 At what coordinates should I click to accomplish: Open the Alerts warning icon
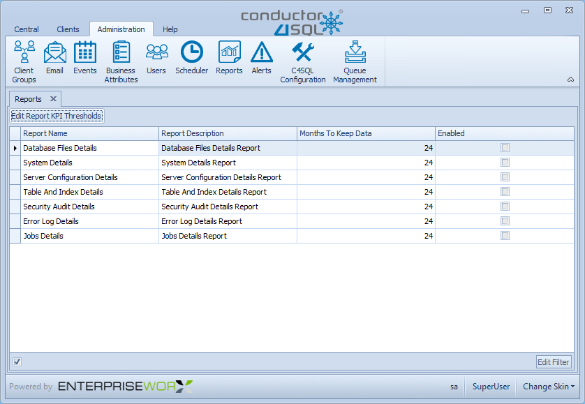tap(261, 58)
